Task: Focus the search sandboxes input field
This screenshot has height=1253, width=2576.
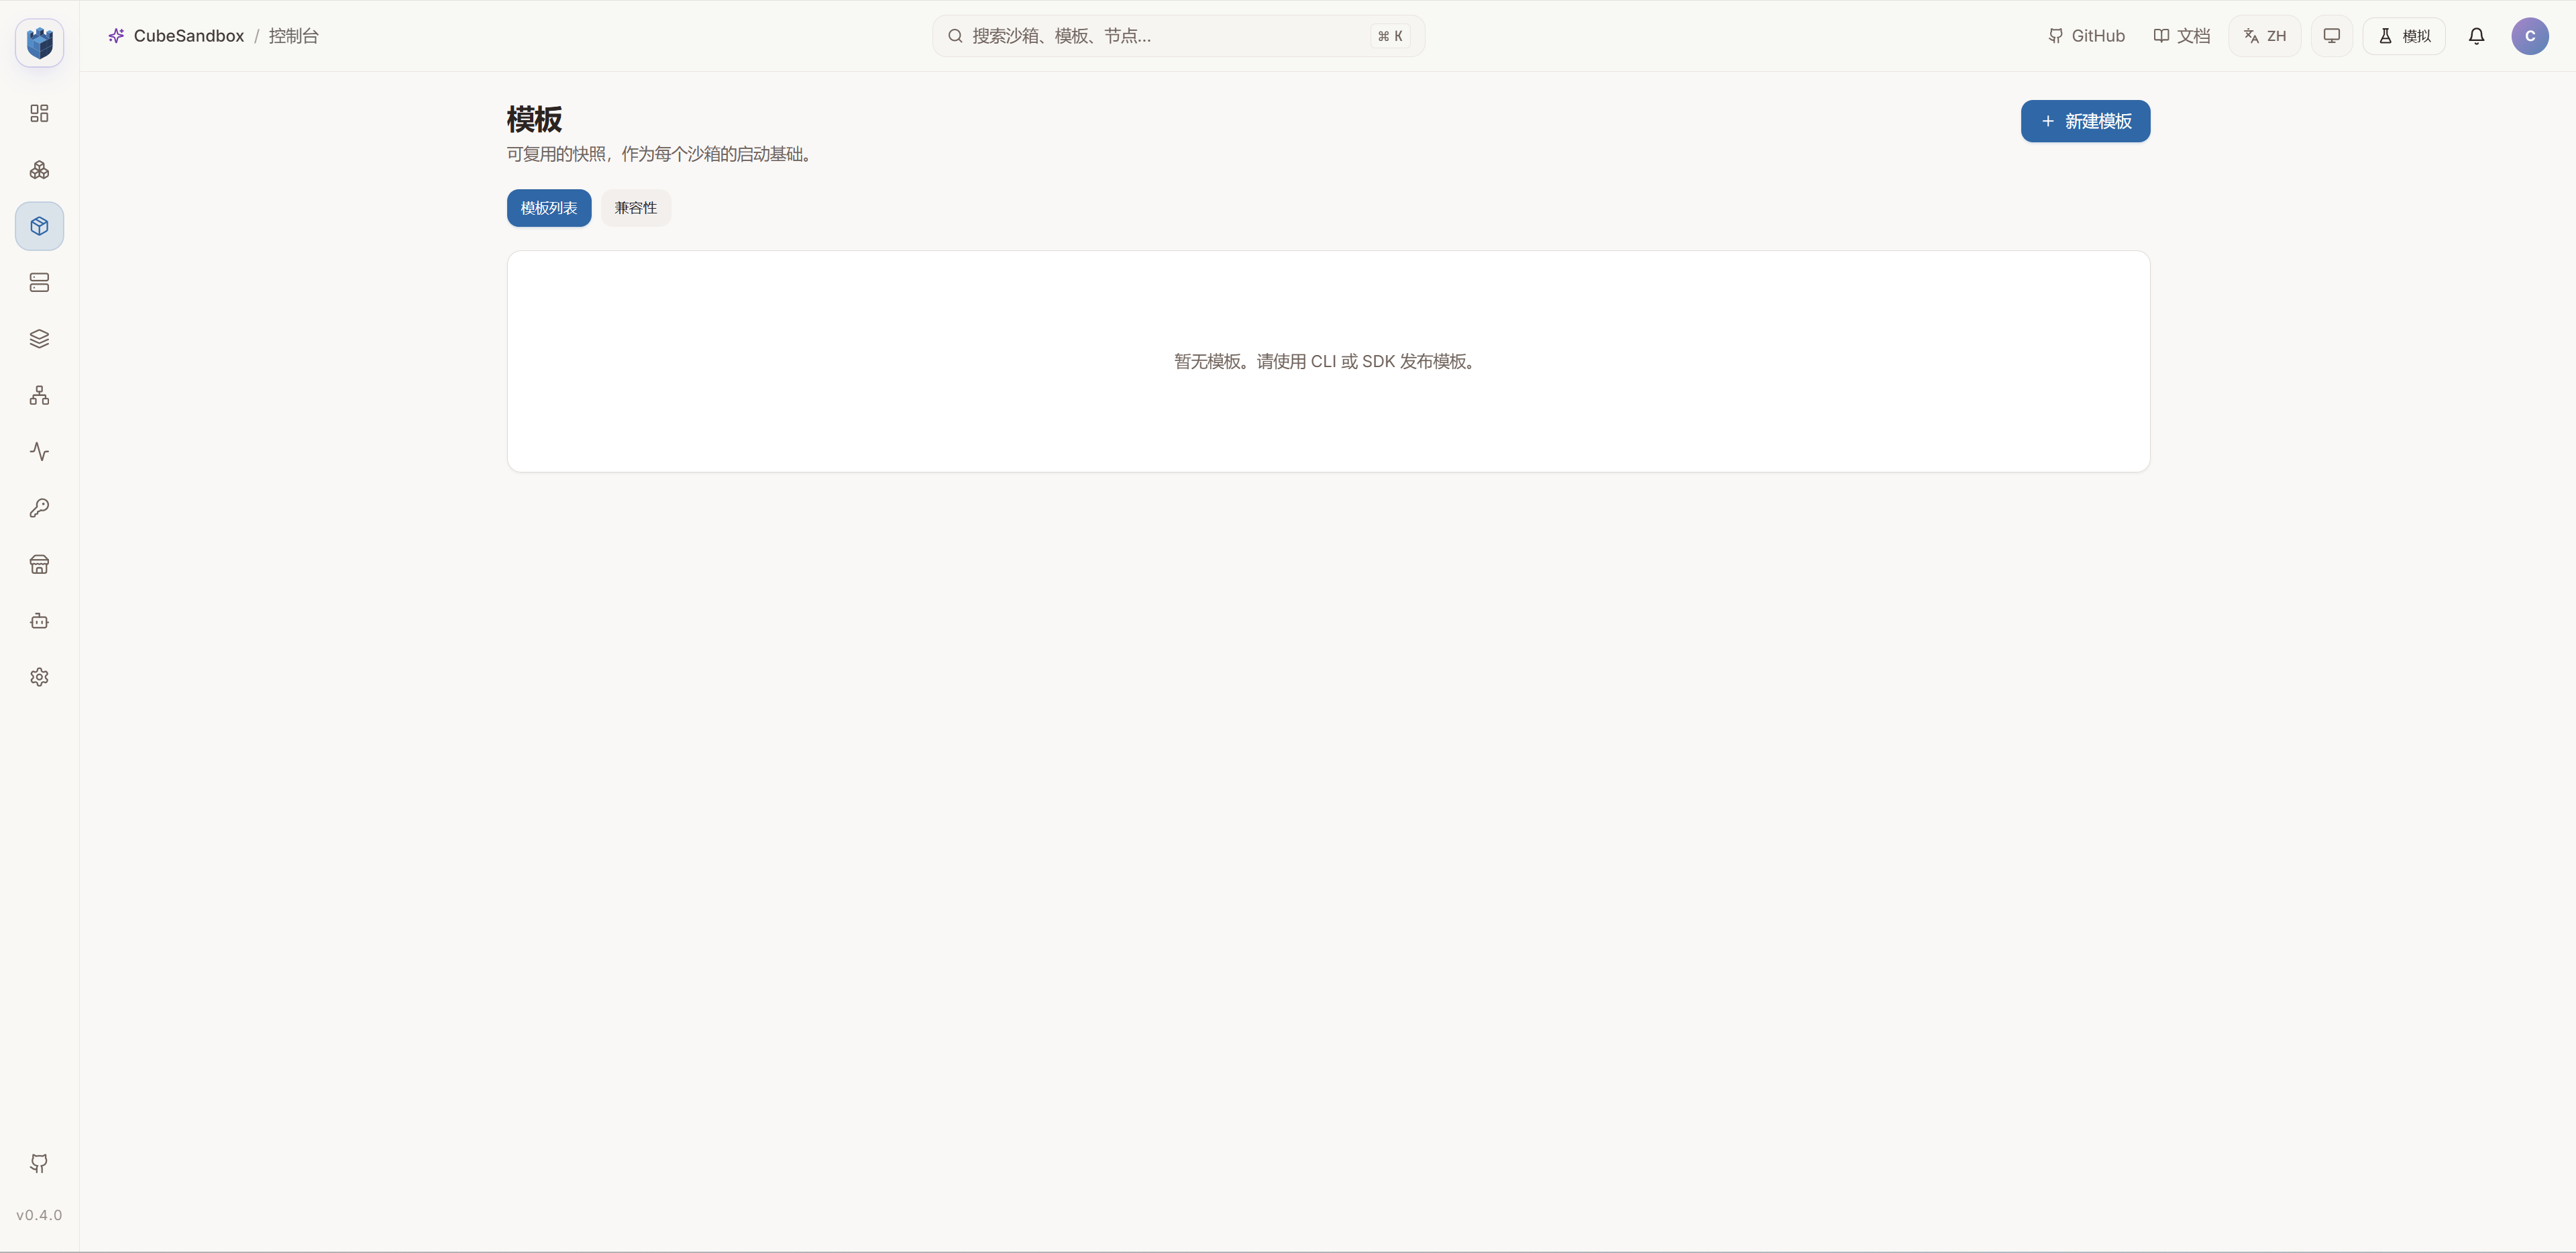Action: [x=1178, y=36]
